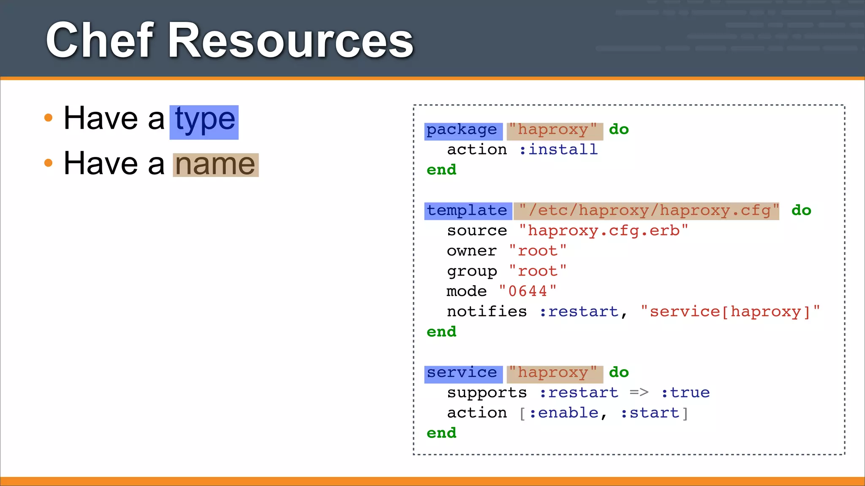Click the ':enable' action symbol
The height and width of the screenshot is (486, 865).
pyautogui.click(x=564, y=413)
